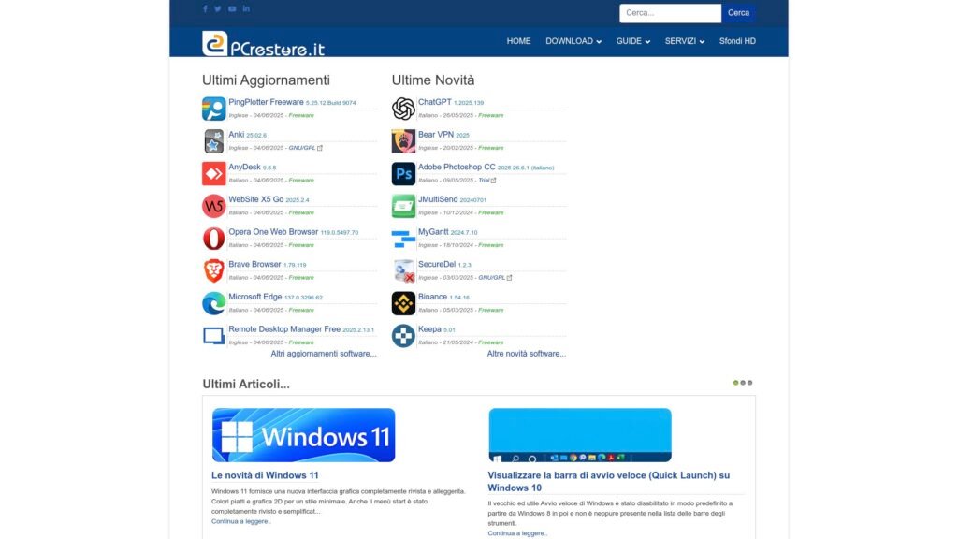The image size is (958, 539).
Task: Open the Binance link
Action: coord(432,297)
